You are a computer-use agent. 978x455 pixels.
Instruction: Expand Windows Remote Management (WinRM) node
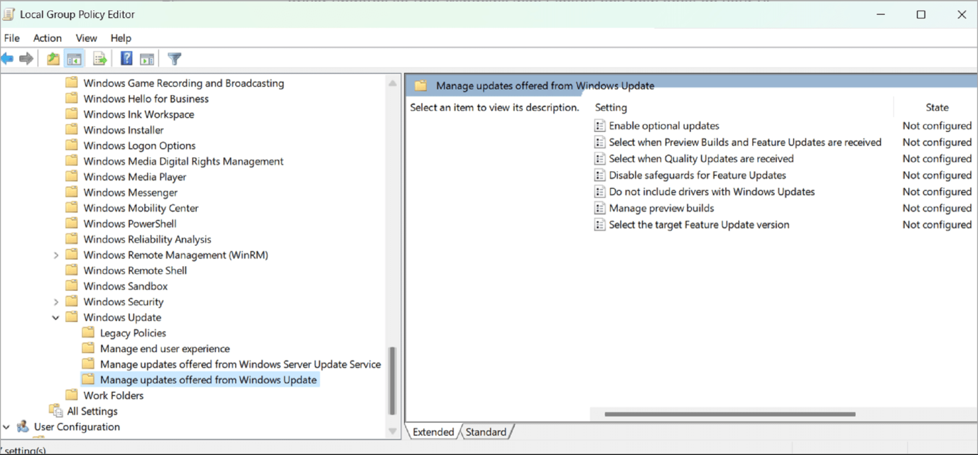[x=56, y=255]
